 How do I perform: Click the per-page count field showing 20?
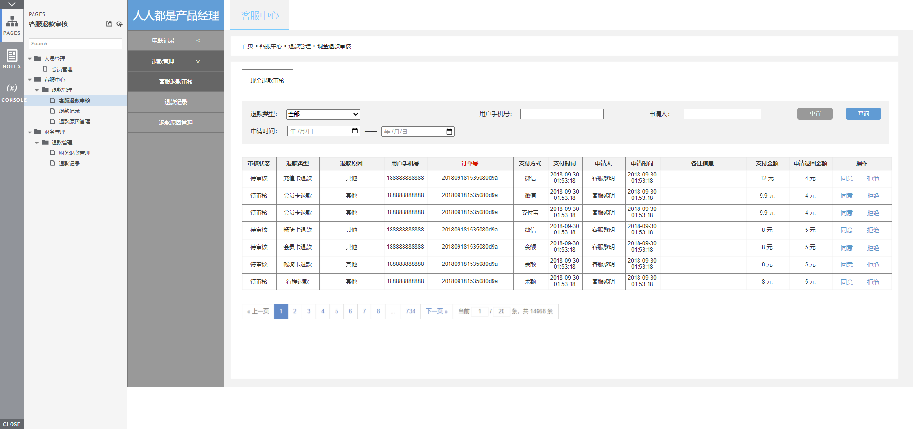501,311
